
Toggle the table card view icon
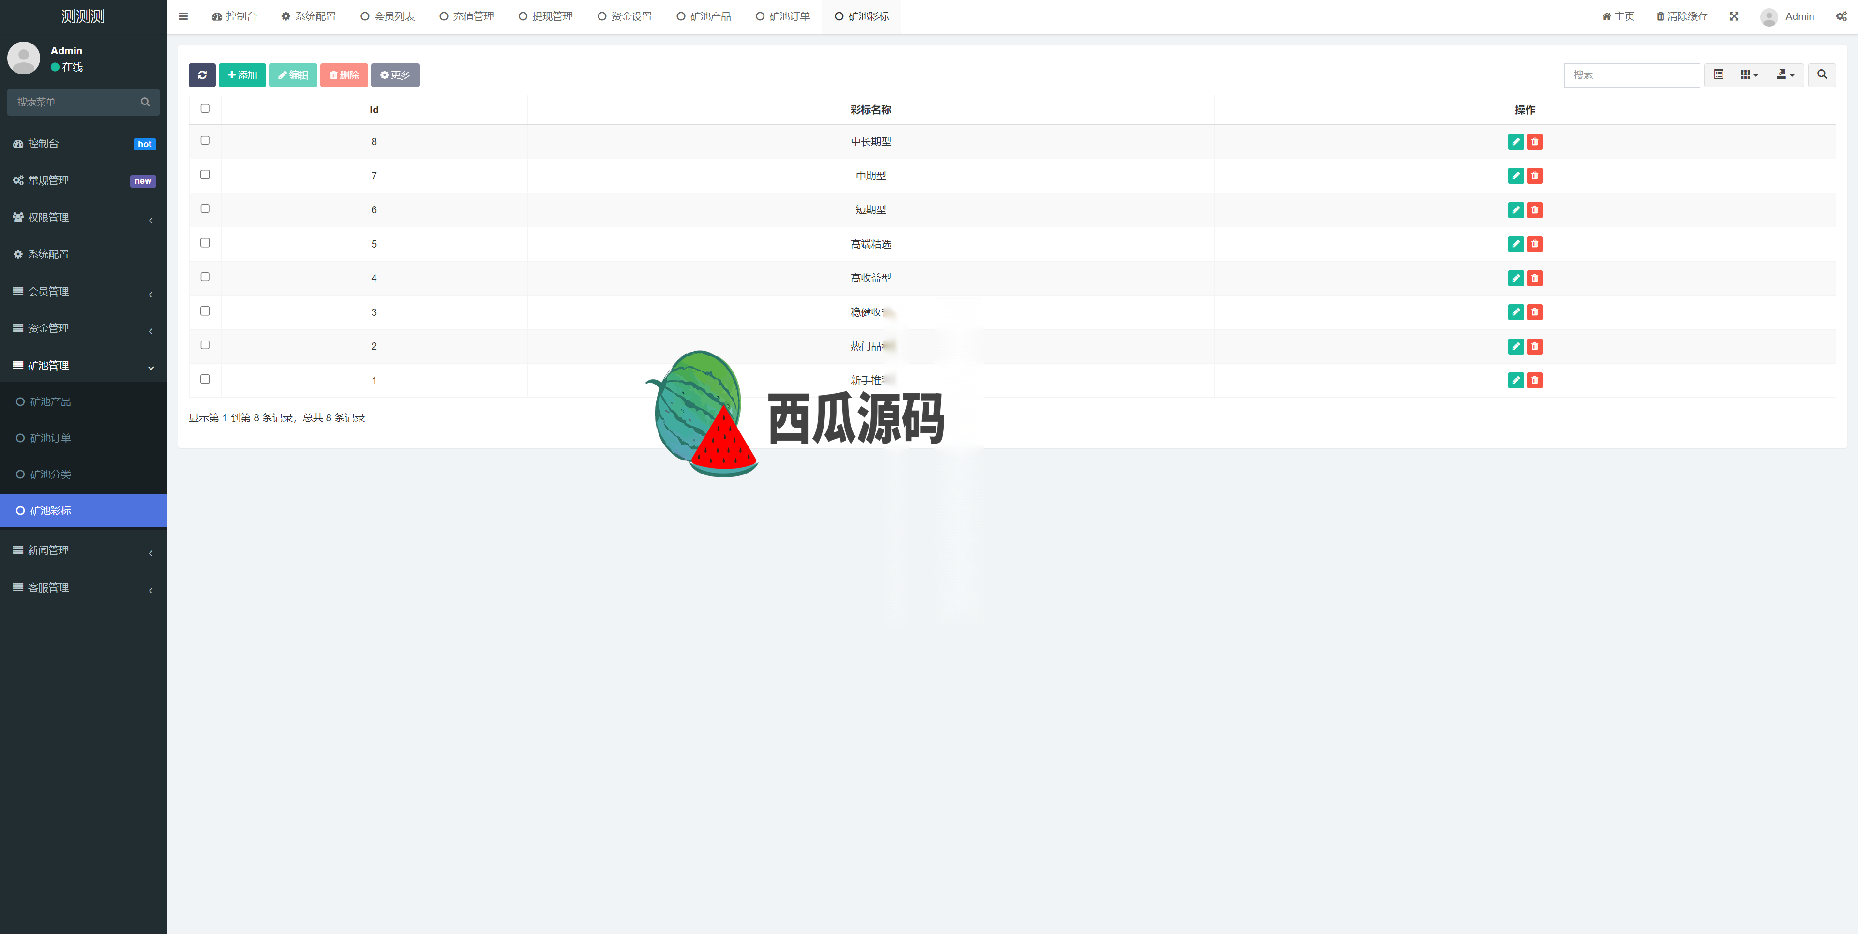click(x=1719, y=75)
